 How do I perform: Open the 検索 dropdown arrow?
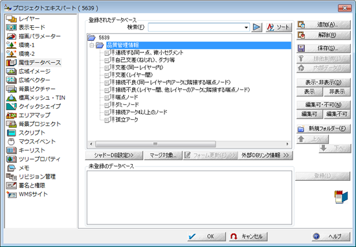(x=246, y=27)
